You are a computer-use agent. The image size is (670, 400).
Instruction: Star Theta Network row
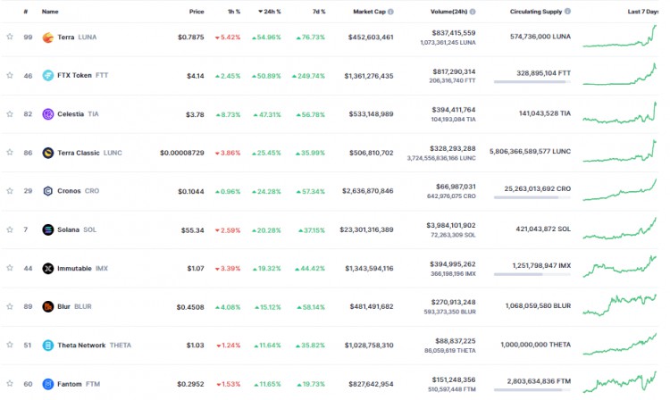[x=10, y=345]
